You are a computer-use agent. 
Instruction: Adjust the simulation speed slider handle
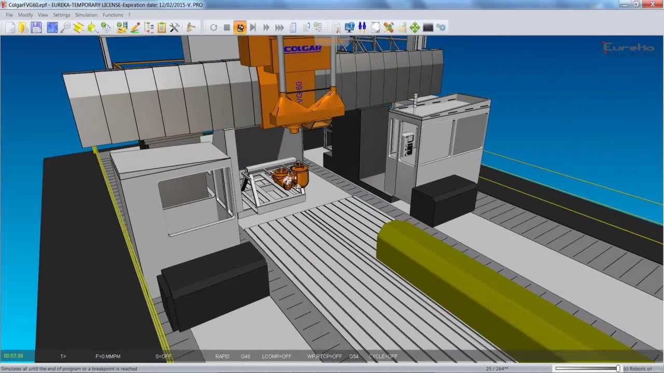pos(618,368)
